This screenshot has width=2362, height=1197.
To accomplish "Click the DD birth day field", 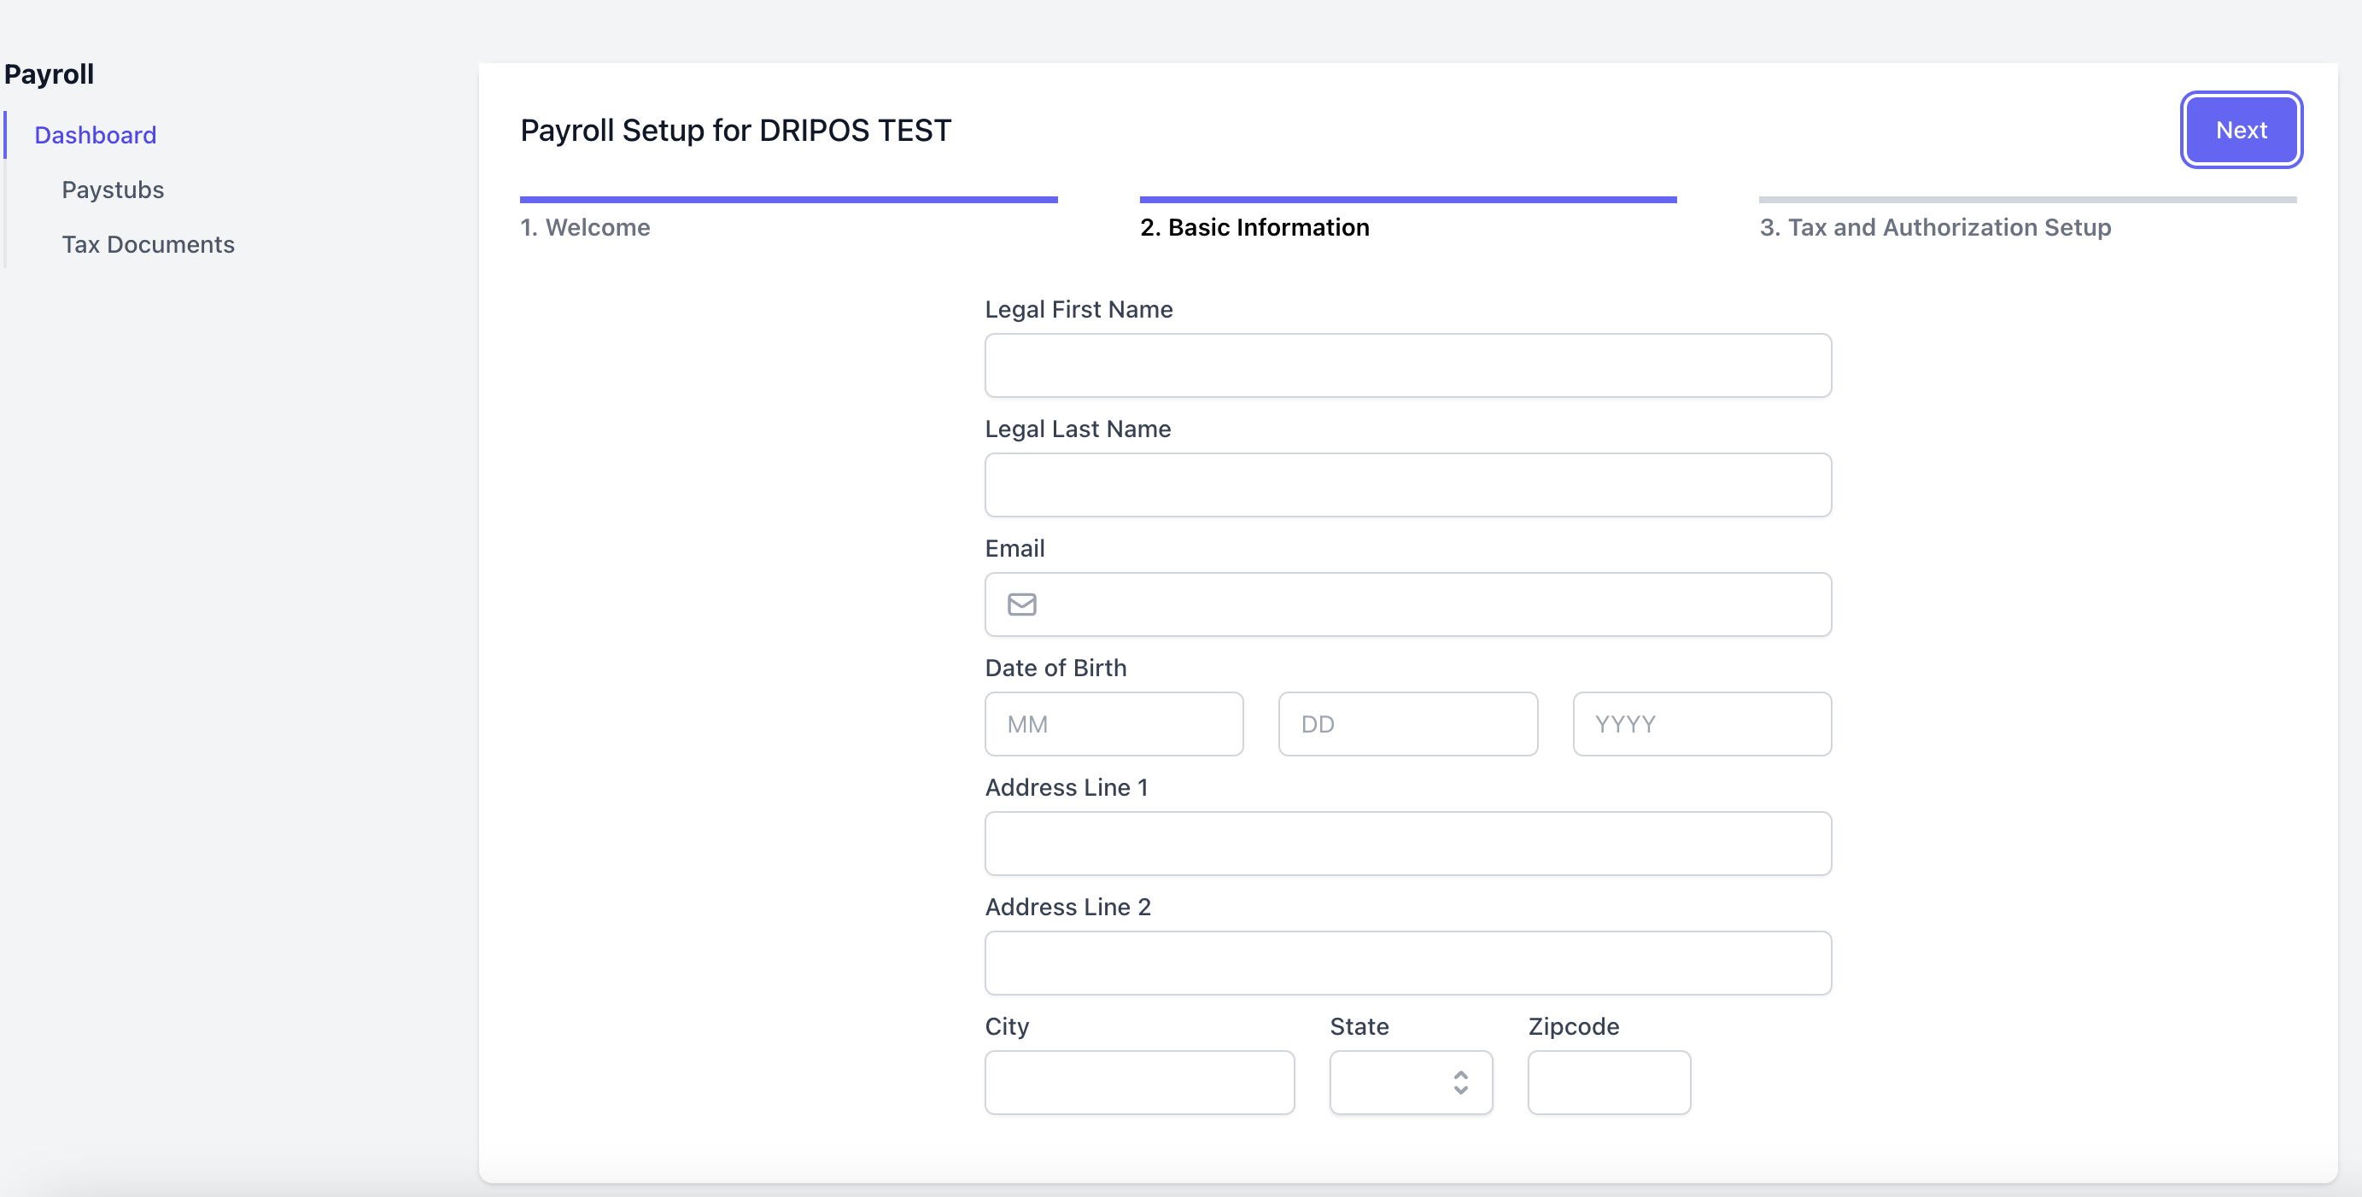I will 1407,724.
